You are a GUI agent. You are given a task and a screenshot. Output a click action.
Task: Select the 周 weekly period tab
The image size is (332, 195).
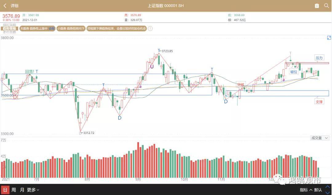14,190
